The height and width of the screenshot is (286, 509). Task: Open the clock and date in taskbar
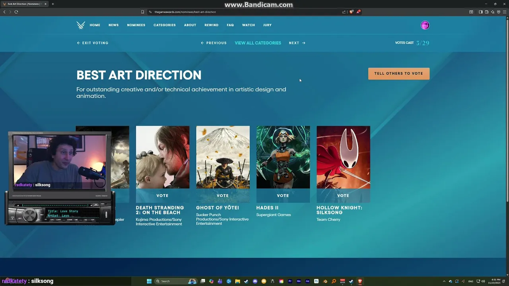[x=495, y=281]
